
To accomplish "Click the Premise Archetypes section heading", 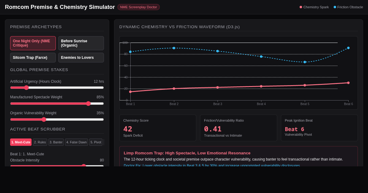I will click(x=36, y=27).
